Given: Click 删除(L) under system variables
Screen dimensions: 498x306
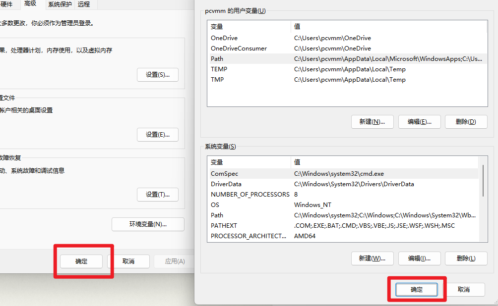Looking at the screenshot, I should pos(466,258).
